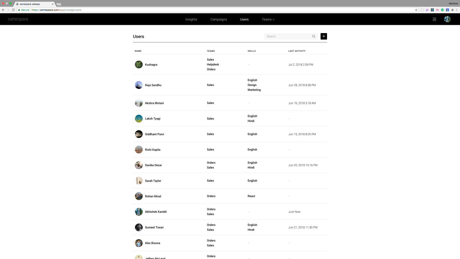This screenshot has width=460, height=259.
Task: Close the samespace webapp tab
Action: coord(52,4)
